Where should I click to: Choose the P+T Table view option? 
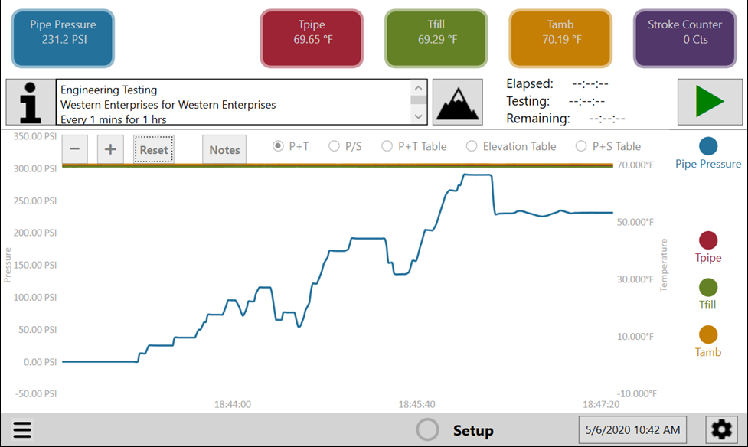(x=387, y=146)
